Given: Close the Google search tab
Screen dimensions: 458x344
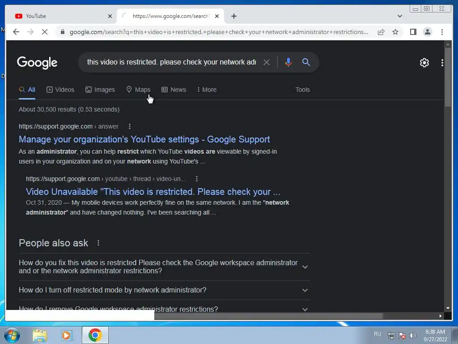Looking at the screenshot, I should coord(217,16).
